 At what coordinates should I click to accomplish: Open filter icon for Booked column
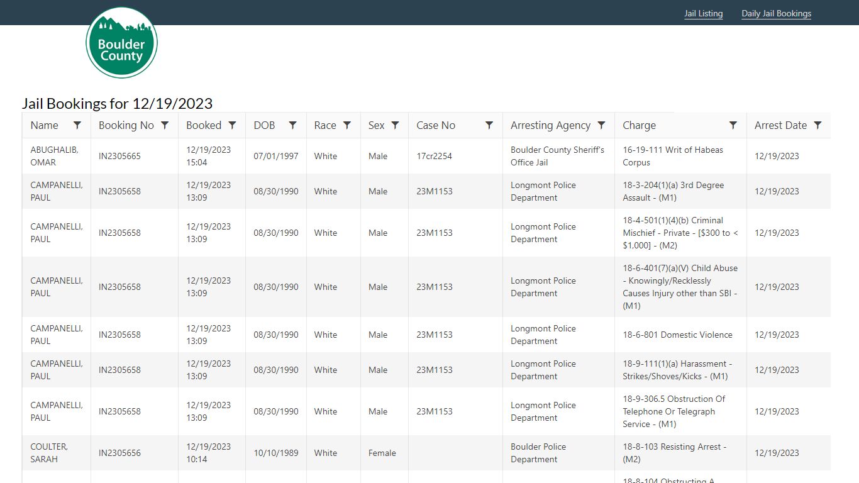click(x=232, y=125)
